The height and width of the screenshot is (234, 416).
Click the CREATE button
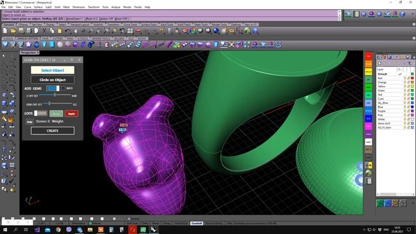tap(53, 131)
